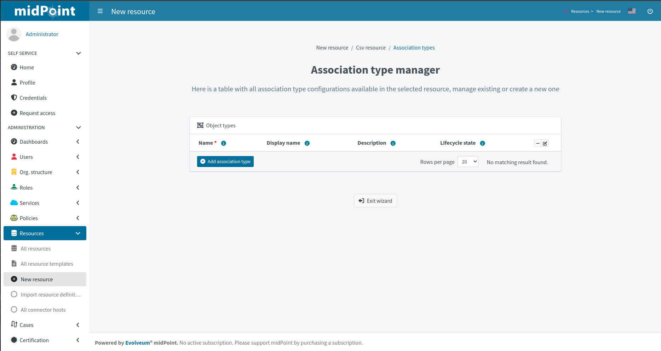Click the Exit wizard button
Viewport: 661px width, 351px height.
pyautogui.click(x=375, y=201)
